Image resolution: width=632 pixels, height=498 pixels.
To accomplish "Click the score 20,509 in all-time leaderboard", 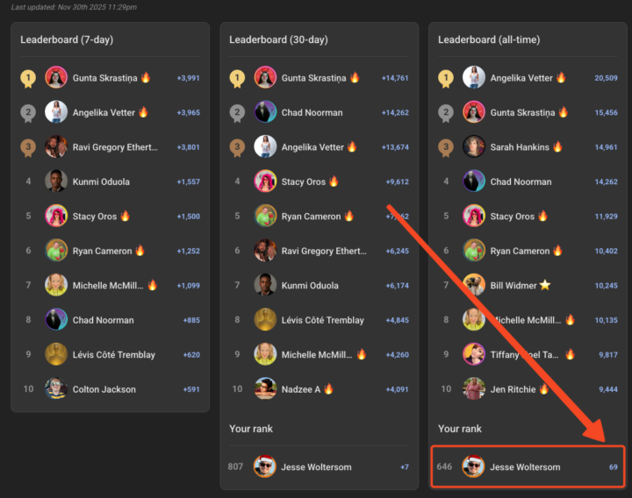I will tap(606, 78).
